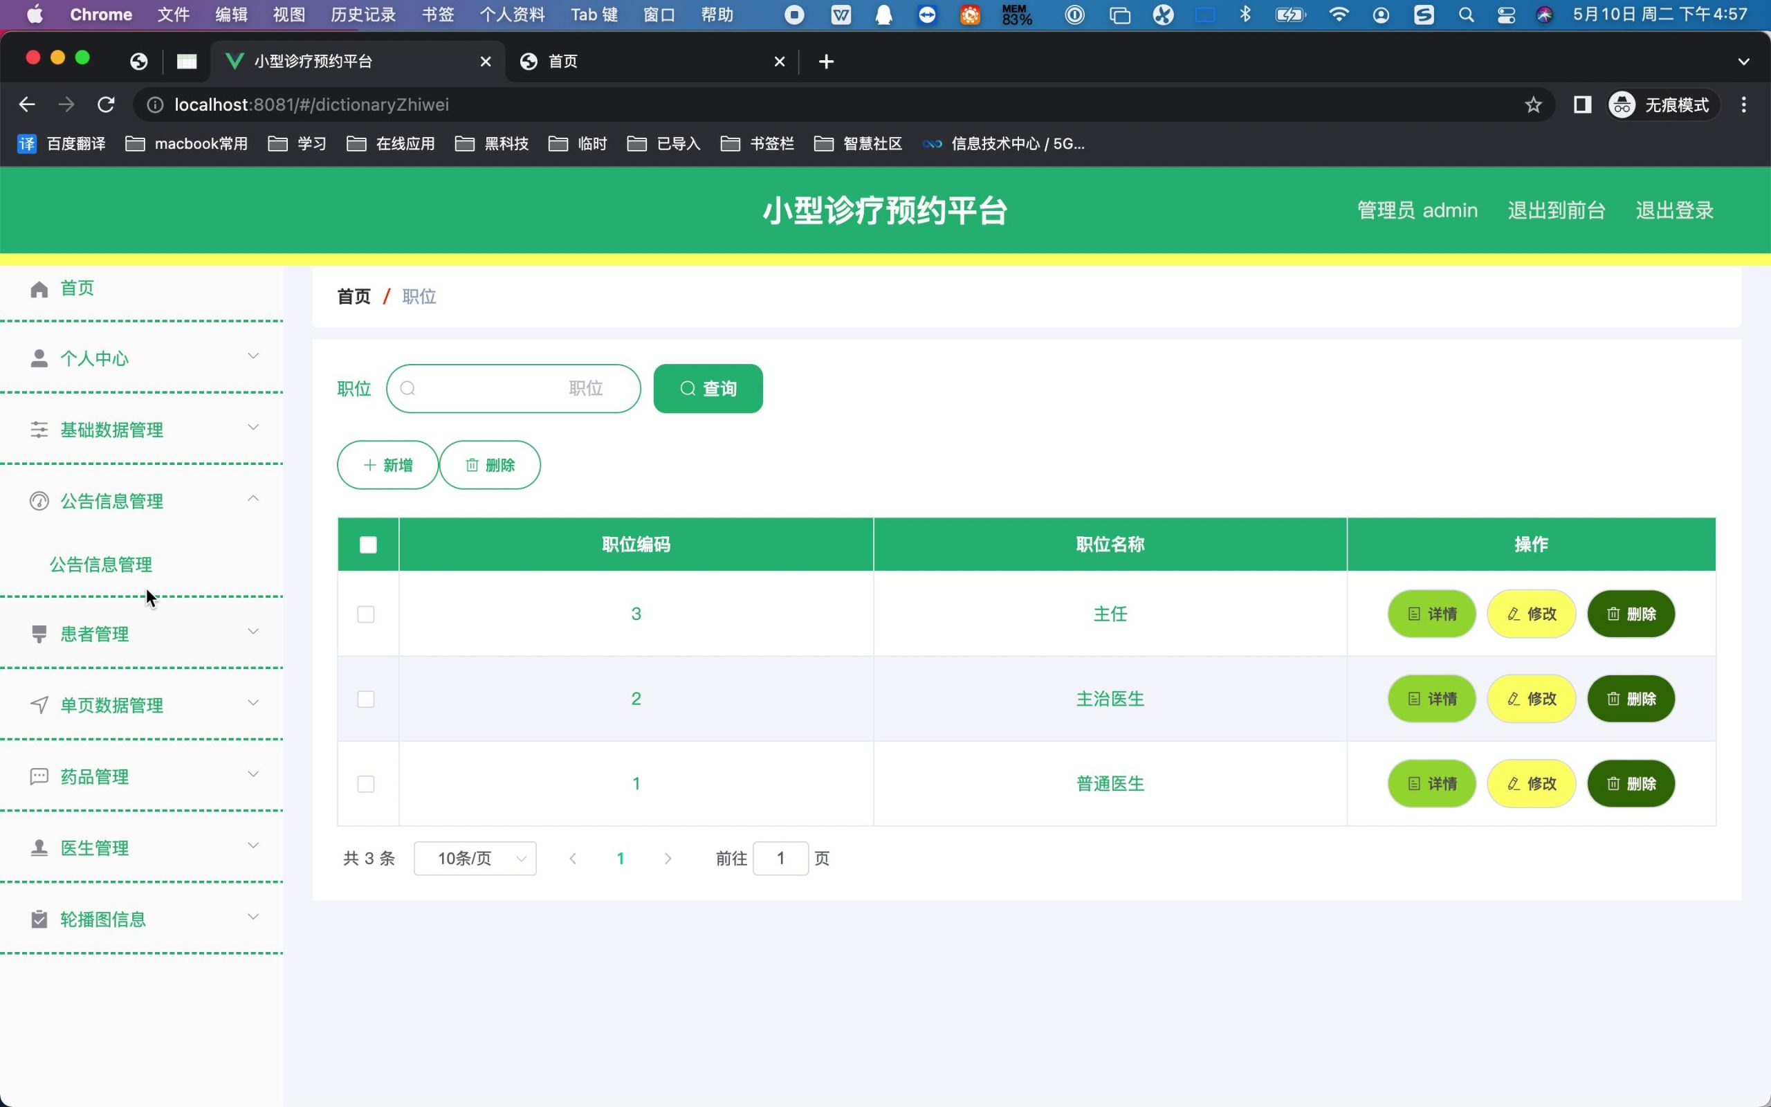
Task: Click the person icon next to 个人中心
Action: point(39,359)
